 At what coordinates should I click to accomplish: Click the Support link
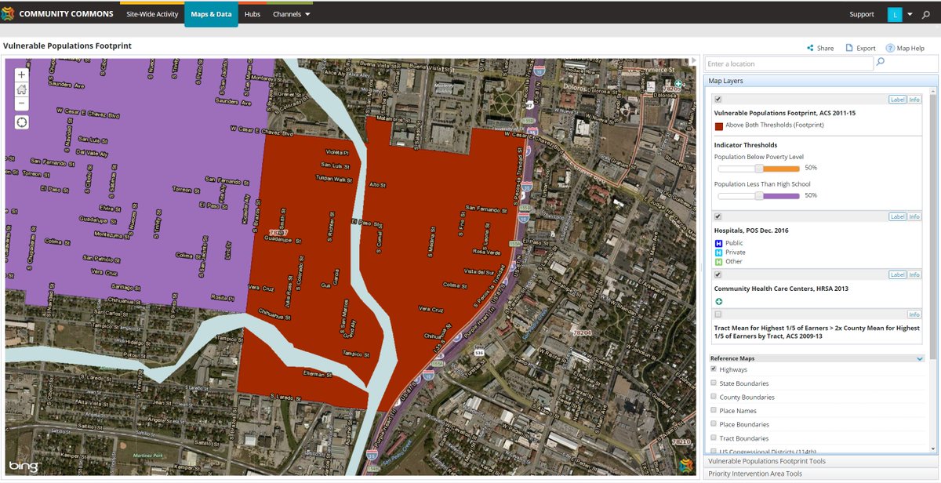[x=862, y=14]
